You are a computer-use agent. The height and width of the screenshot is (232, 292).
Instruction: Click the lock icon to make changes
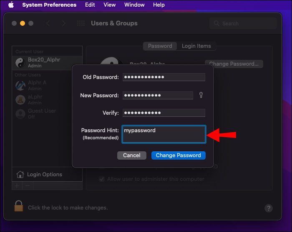click(19, 207)
